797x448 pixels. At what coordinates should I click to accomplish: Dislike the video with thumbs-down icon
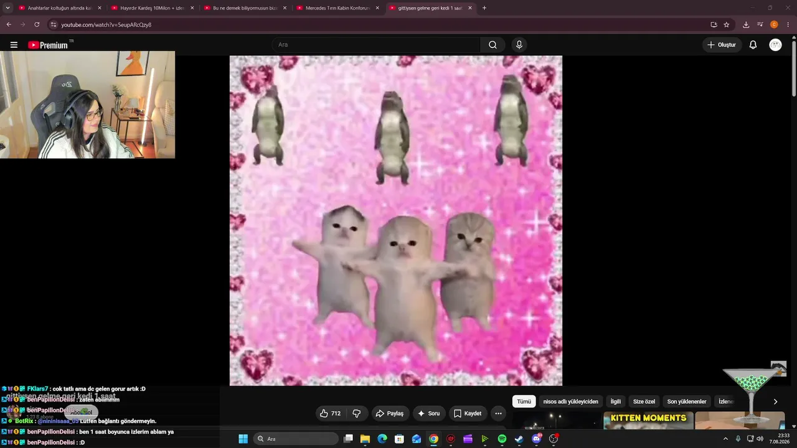[357, 413]
